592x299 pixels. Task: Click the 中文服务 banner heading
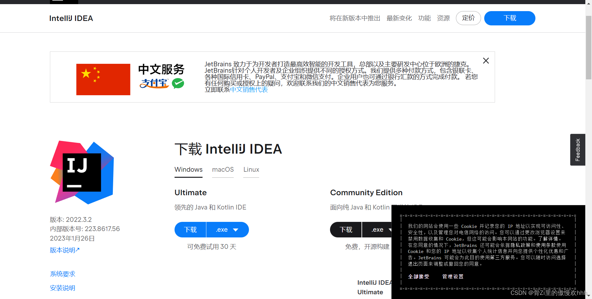pos(161,70)
